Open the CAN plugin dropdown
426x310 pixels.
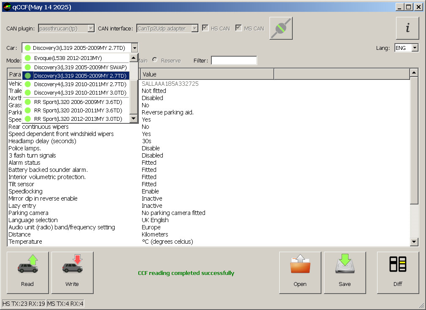coord(92,28)
